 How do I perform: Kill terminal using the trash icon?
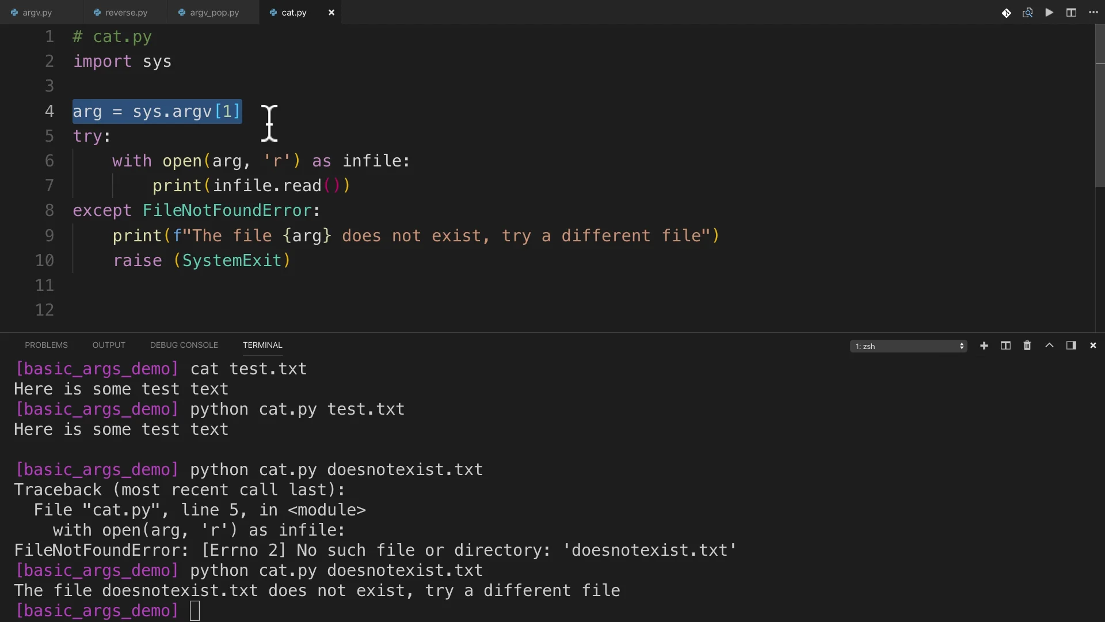click(x=1027, y=346)
